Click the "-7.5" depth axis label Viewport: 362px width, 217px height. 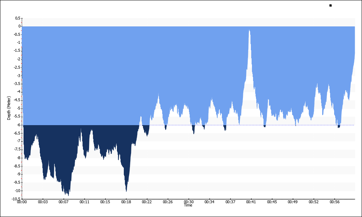[17, 150]
